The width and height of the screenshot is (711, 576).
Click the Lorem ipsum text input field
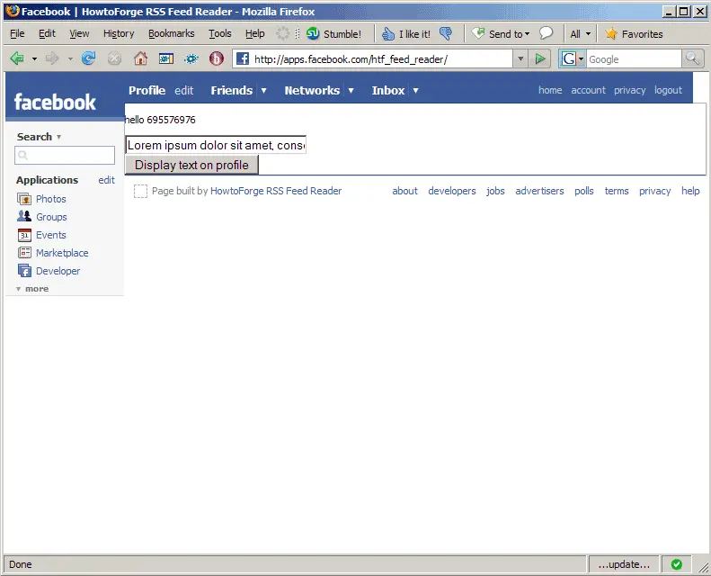(x=216, y=145)
